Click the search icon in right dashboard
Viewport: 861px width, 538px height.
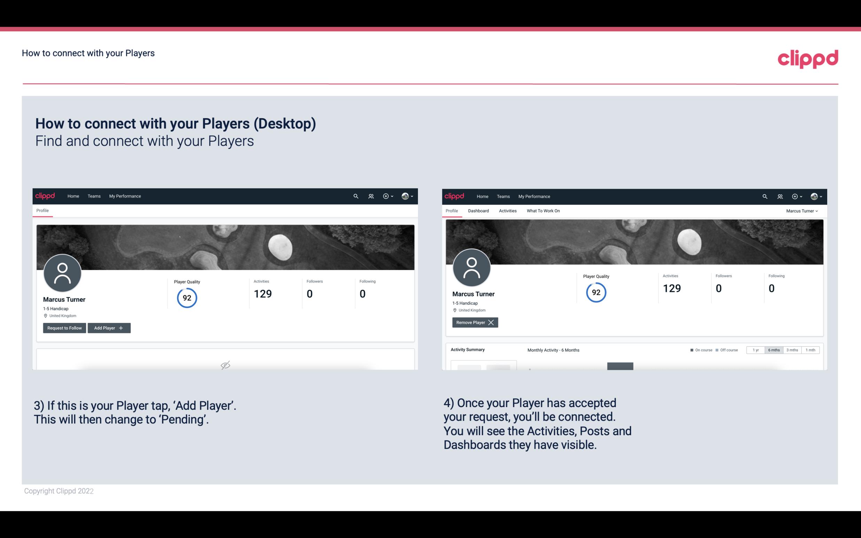[764, 196]
